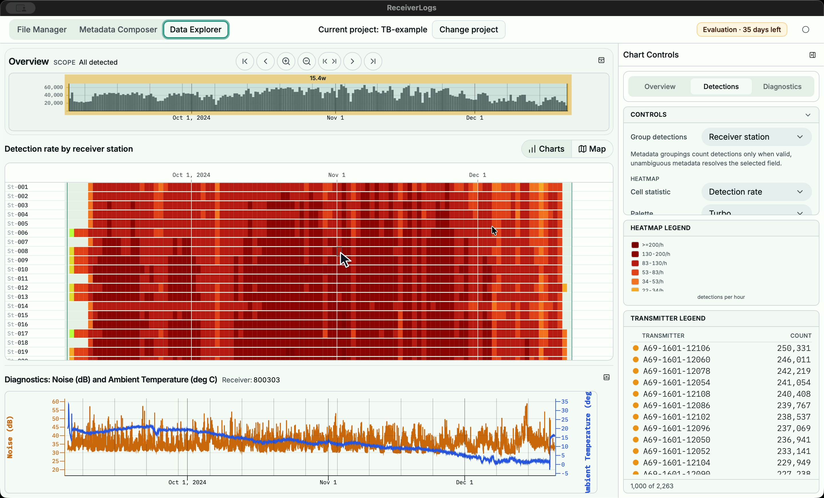Image resolution: width=824 pixels, height=498 pixels.
Task: Click the orange dot beside A69-1601-12050
Action: [x=636, y=440]
